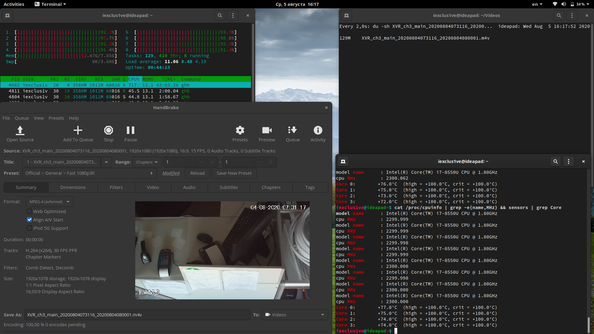This screenshot has width=594, height=334.
Task: Switch to the Tags tab
Action: coord(310,187)
